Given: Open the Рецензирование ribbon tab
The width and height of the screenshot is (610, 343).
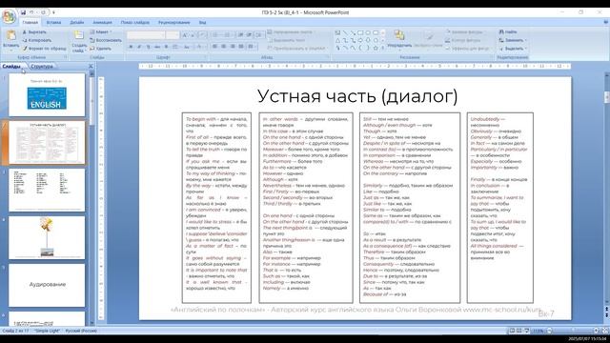Looking at the screenshot, I should (x=173, y=23).
